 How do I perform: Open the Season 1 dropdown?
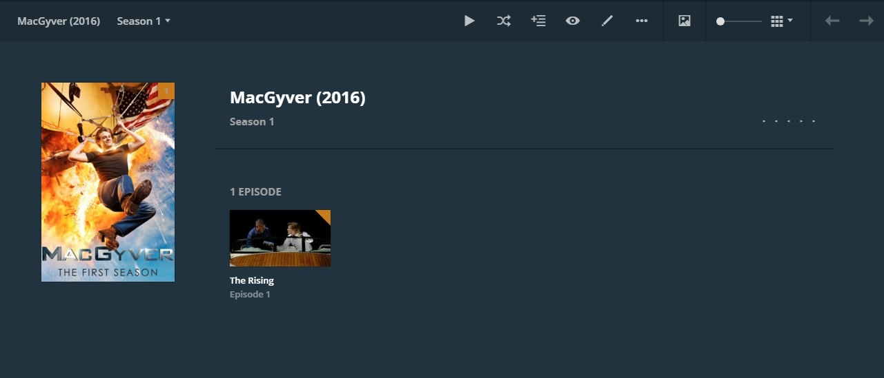coord(144,21)
